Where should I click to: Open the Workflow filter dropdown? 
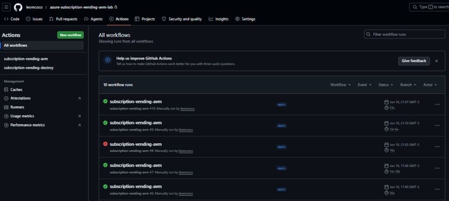click(340, 85)
